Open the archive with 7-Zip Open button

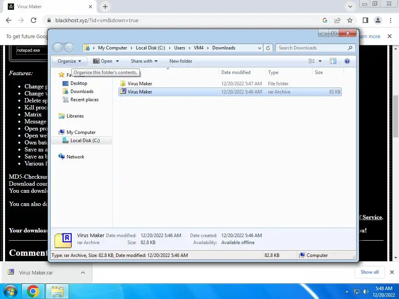point(103,61)
